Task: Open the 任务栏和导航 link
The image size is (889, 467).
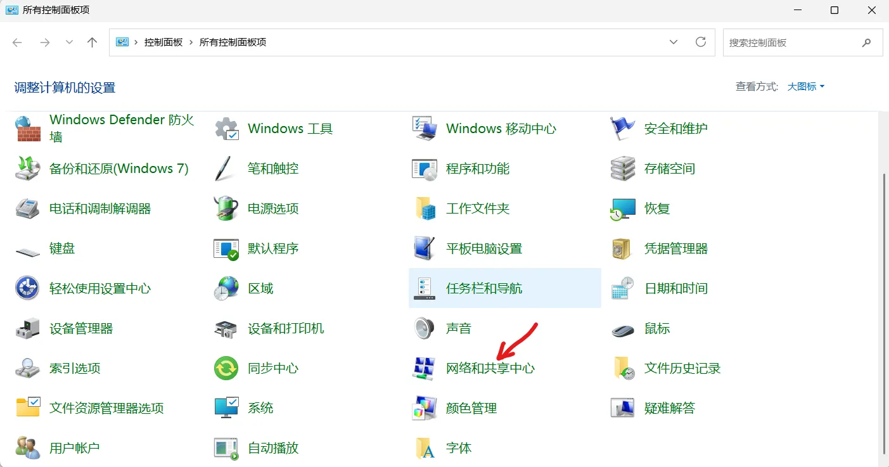Action: (x=484, y=288)
